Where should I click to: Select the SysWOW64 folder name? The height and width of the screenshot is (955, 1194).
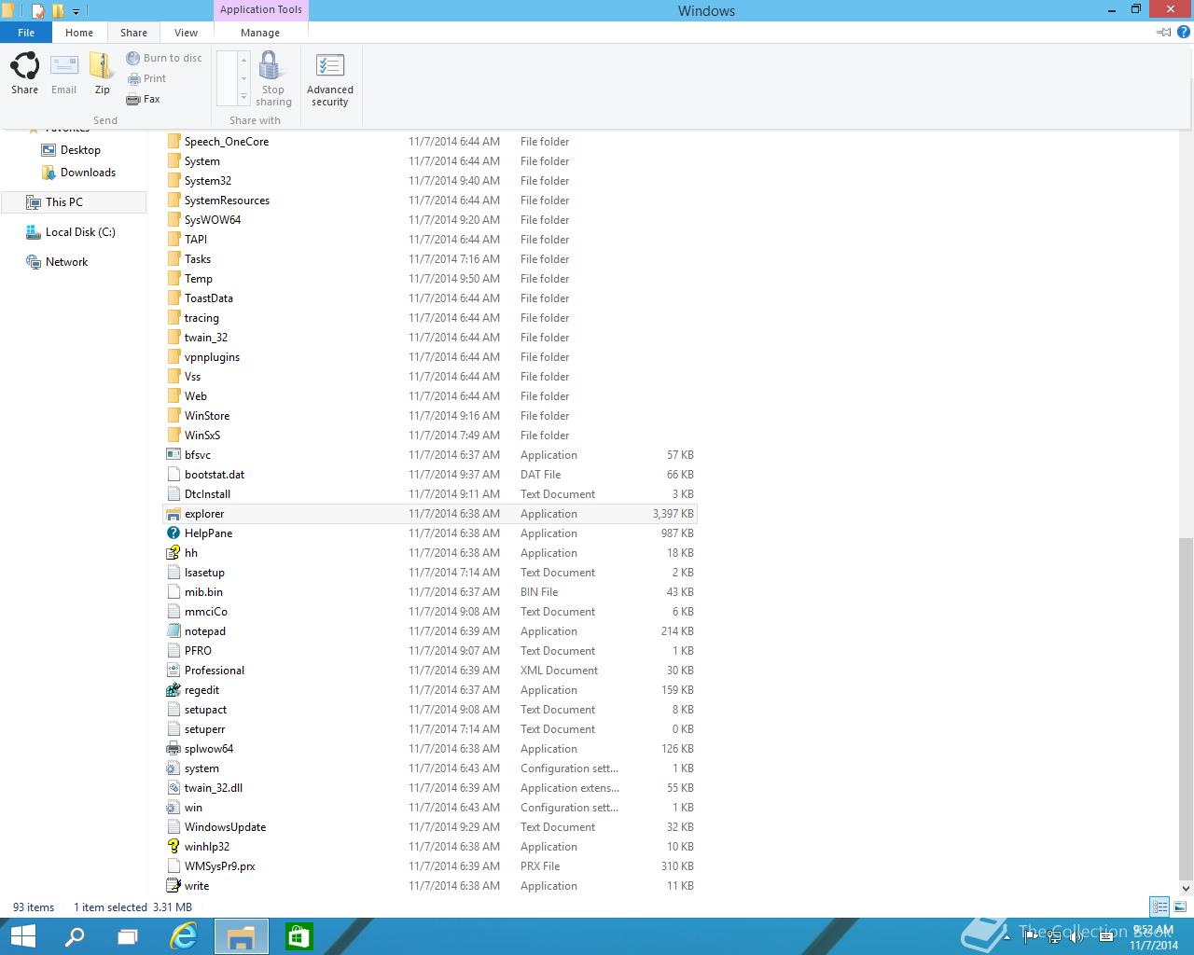(213, 220)
